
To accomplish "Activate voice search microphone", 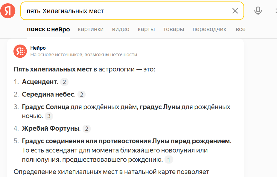I will pos(258,11).
